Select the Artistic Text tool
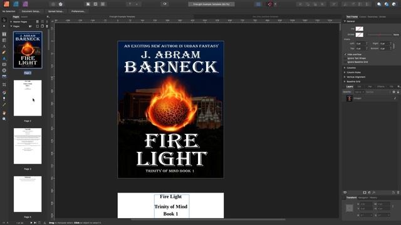This screenshot has width=401, height=225. (4, 46)
